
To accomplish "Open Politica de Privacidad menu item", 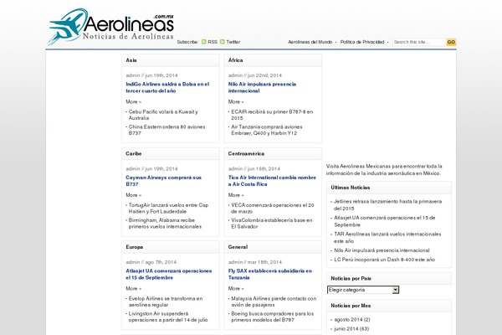I will click(x=362, y=42).
